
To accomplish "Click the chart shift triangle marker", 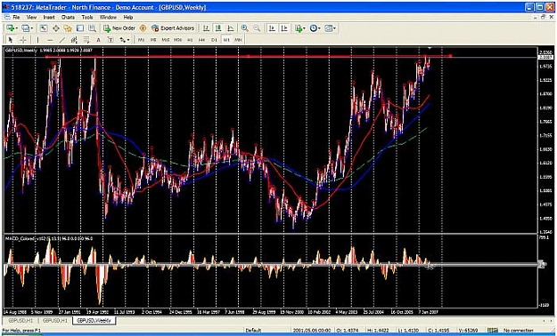I will [x=430, y=48].
